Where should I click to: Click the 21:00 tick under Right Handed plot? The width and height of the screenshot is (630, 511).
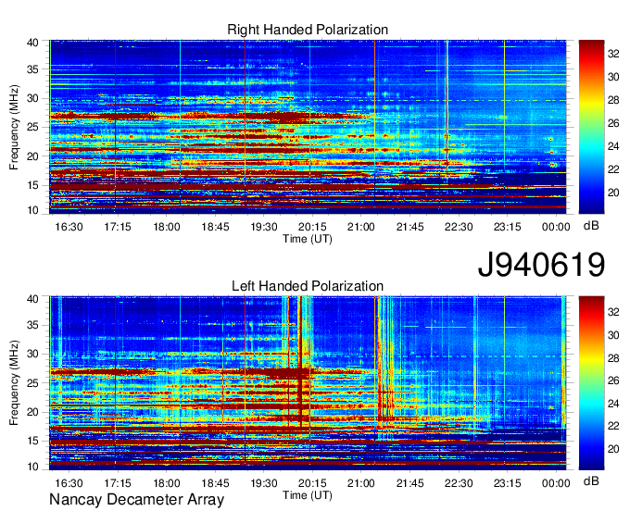click(360, 227)
